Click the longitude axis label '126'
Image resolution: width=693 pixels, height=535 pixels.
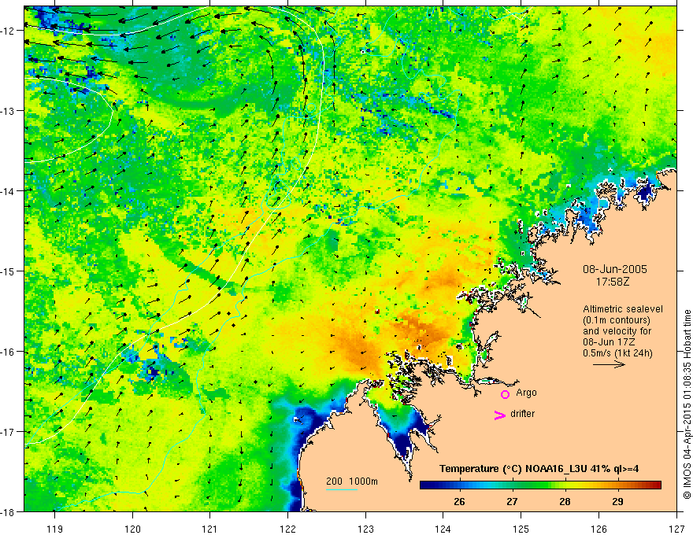(x=598, y=529)
